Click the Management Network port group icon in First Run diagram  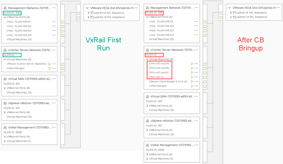tap(5, 8)
